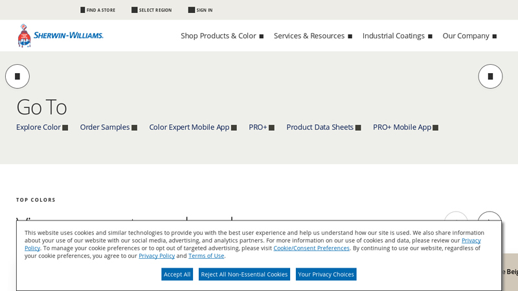Click the Sherwin-Williams logo
The height and width of the screenshot is (291, 518).
click(60, 36)
